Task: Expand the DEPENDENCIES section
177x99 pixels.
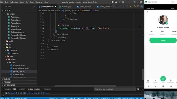Action: [x=9, y=85]
